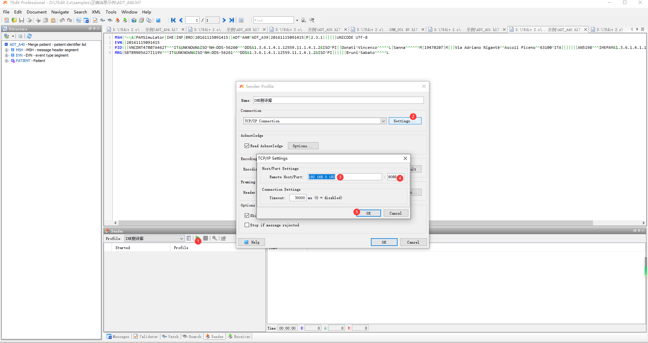Open the Document menu
The image size is (648, 343).
coord(36,12)
